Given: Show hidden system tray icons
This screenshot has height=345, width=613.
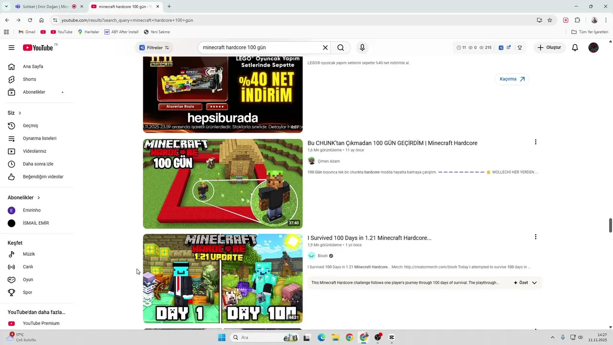Looking at the screenshot, I should (x=552, y=337).
